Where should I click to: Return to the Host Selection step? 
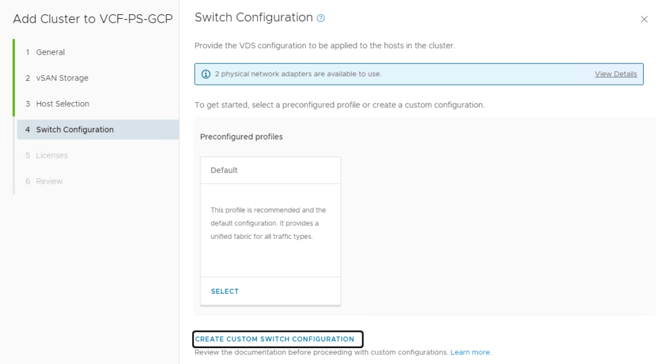[62, 103]
